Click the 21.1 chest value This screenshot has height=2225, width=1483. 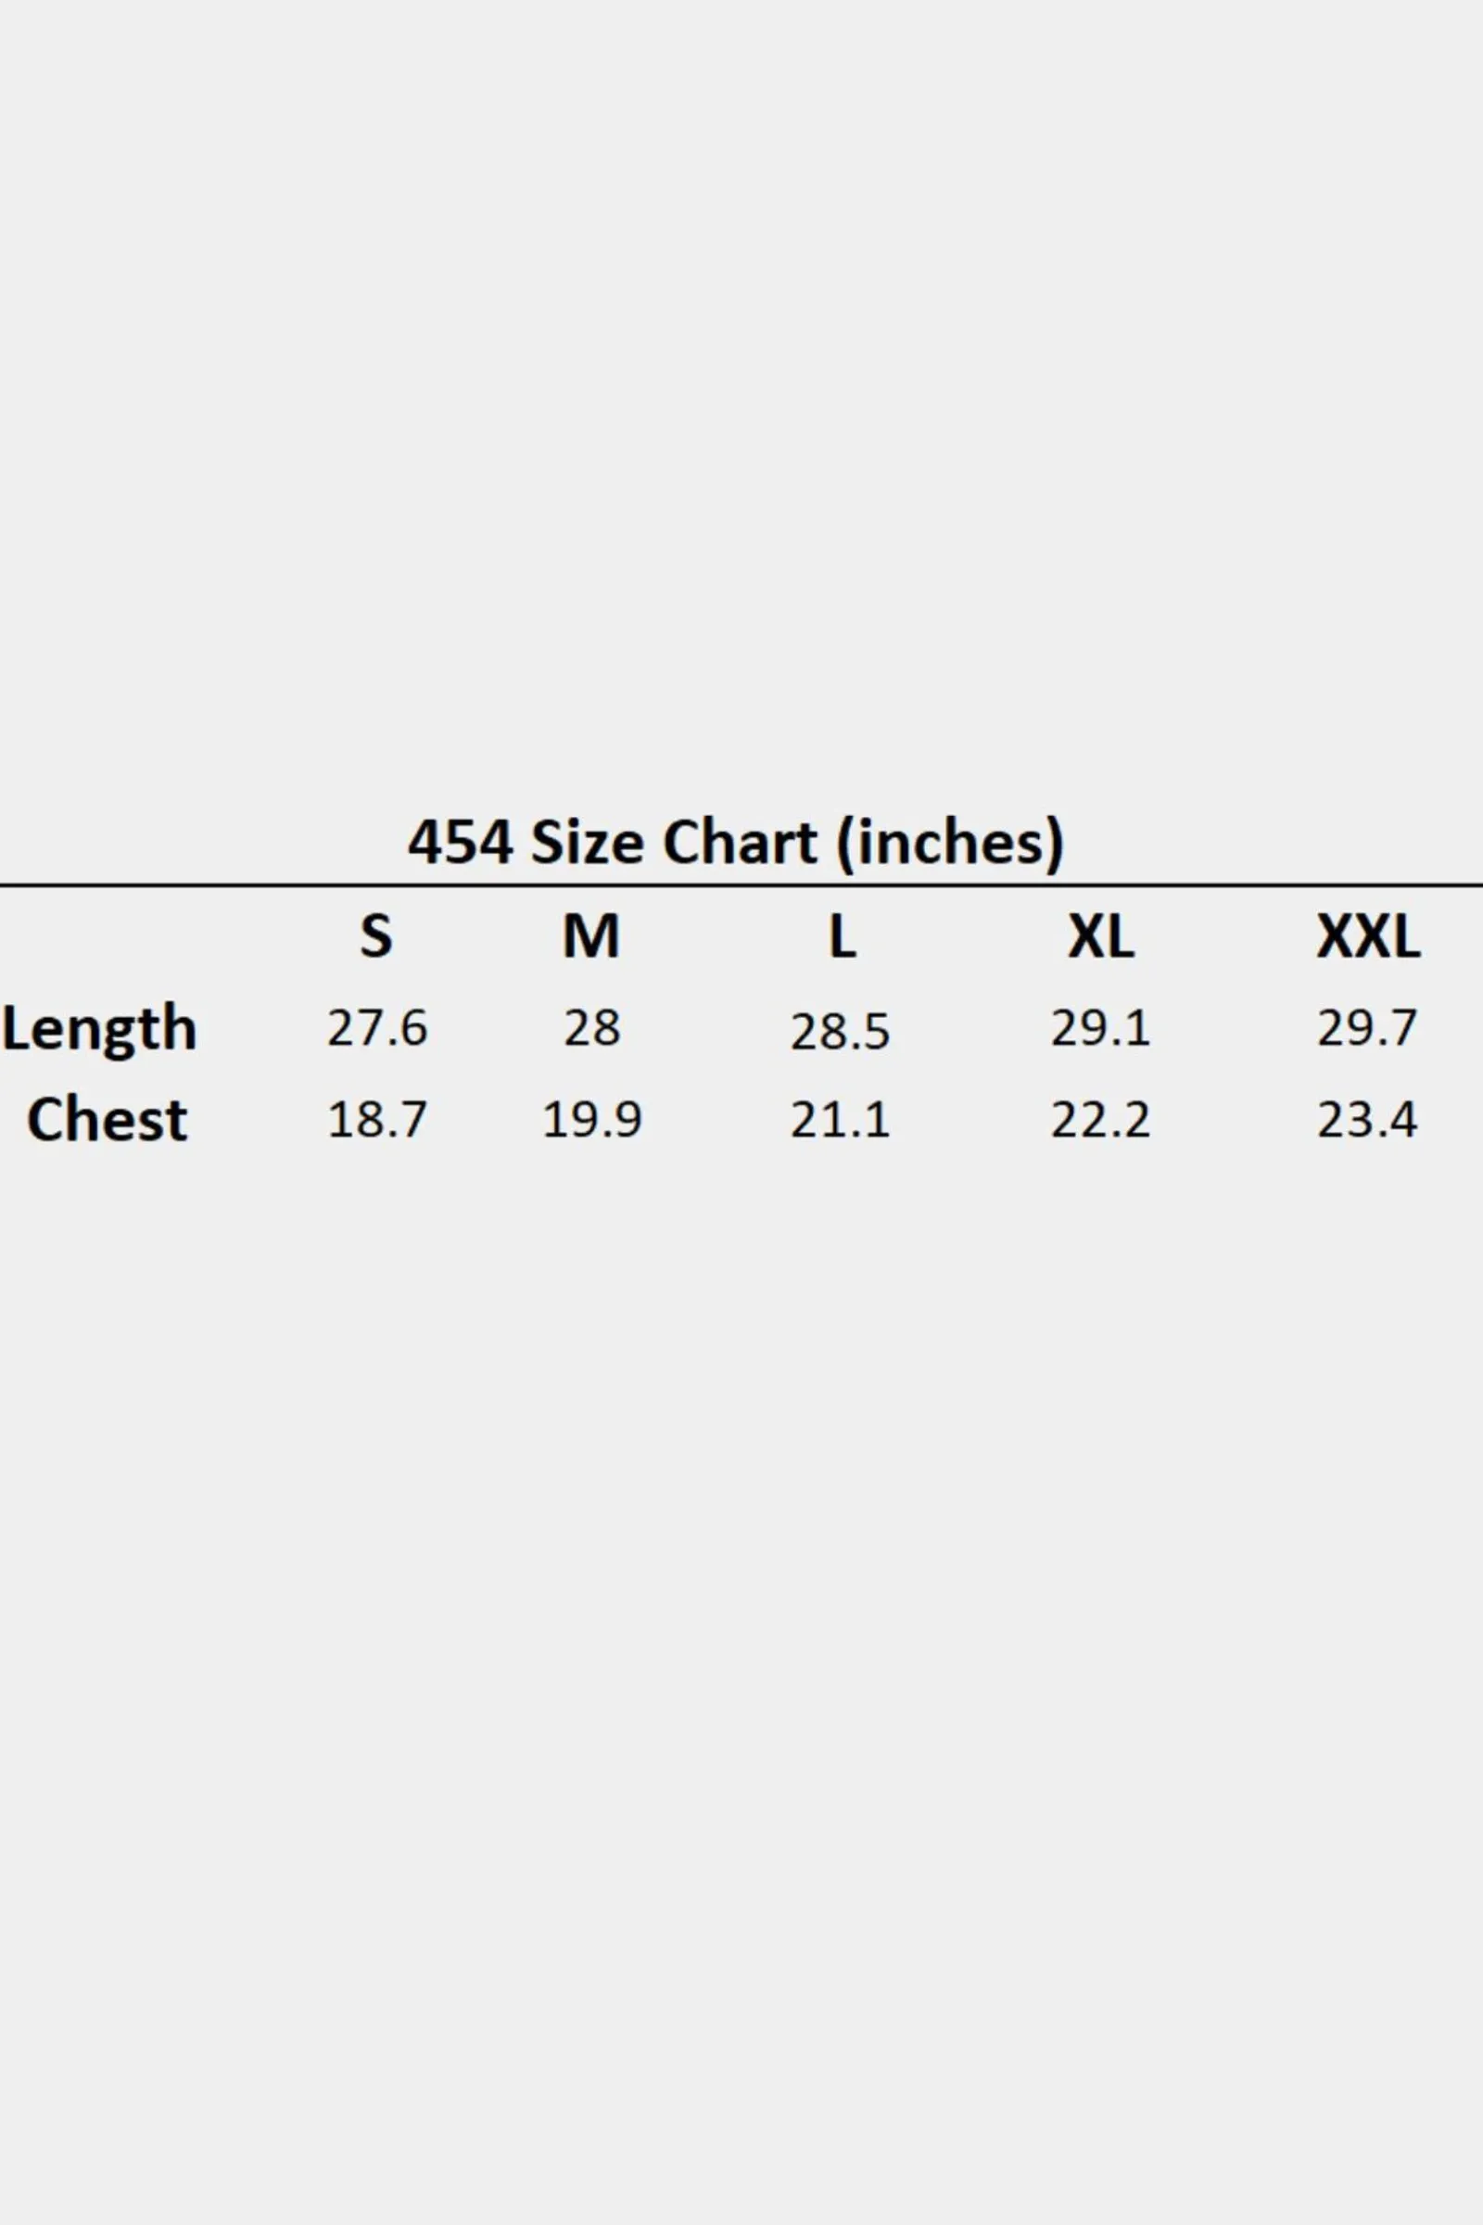coord(840,1119)
